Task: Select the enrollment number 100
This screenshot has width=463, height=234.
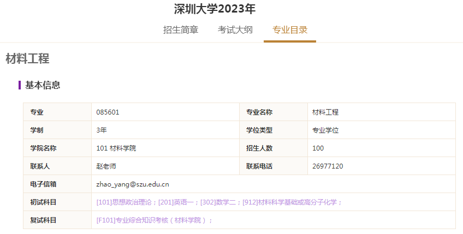Action: pyautogui.click(x=318, y=148)
